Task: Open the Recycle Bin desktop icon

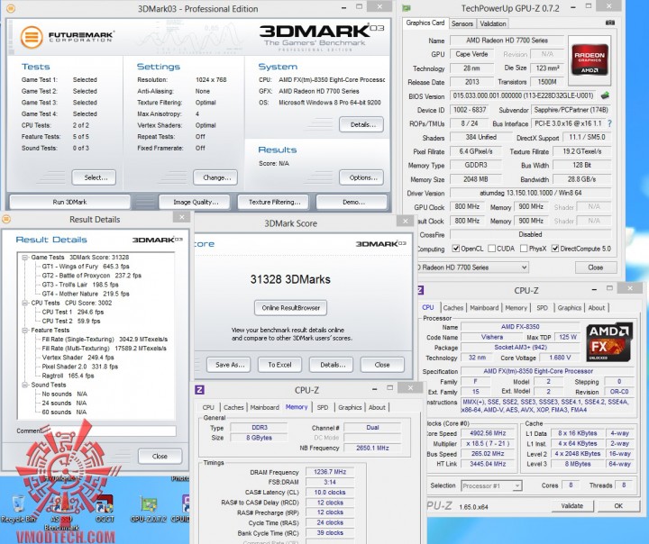Action: 18,510
